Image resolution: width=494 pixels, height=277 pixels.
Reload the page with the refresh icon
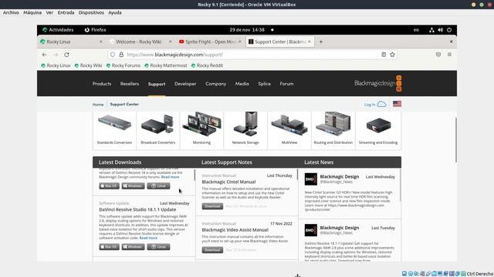pos(67,55)
